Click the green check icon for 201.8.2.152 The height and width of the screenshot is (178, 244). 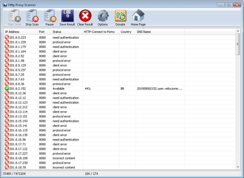tap(7, 88)
